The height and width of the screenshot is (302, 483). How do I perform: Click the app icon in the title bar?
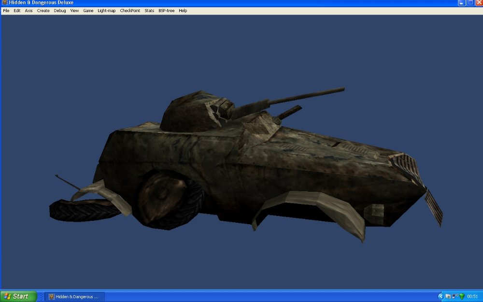5,2
